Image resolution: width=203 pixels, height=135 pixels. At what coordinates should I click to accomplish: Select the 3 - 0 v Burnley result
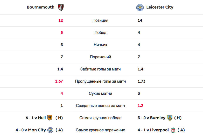(151, 118)
